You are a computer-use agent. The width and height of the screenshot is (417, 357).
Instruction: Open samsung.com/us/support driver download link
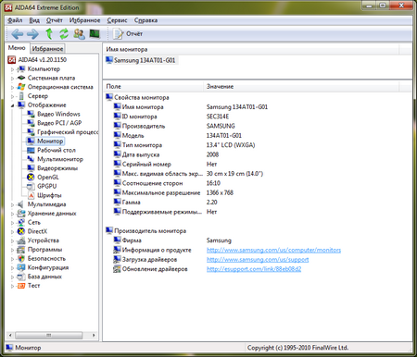258,260
